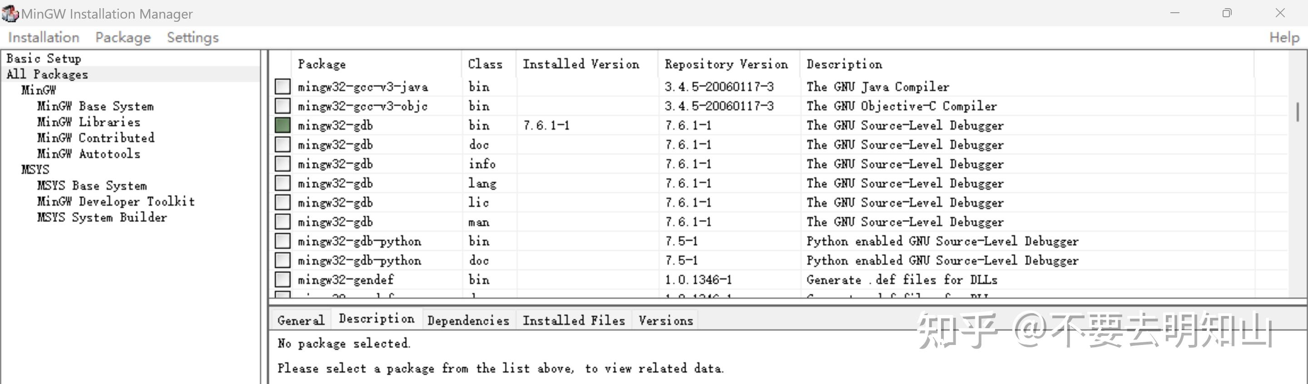1308x384 pixels.
Task: Mark checkbox for mingw32-gdb man
Action: tap(282, 221)
